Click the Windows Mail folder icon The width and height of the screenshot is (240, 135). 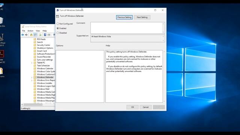(x=35, y=89)
